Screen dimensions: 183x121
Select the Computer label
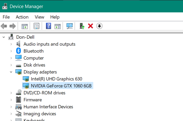(34, 58)
